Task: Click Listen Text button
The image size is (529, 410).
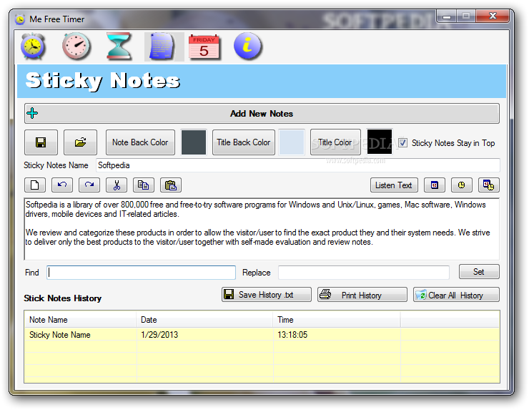Action: pos(394,185)
